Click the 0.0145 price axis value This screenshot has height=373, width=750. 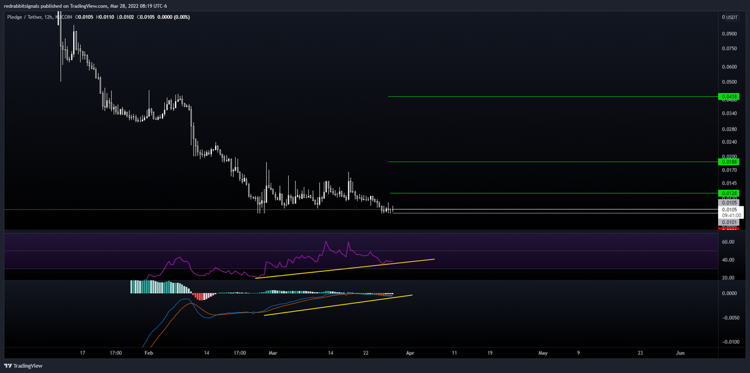[729, 183]
